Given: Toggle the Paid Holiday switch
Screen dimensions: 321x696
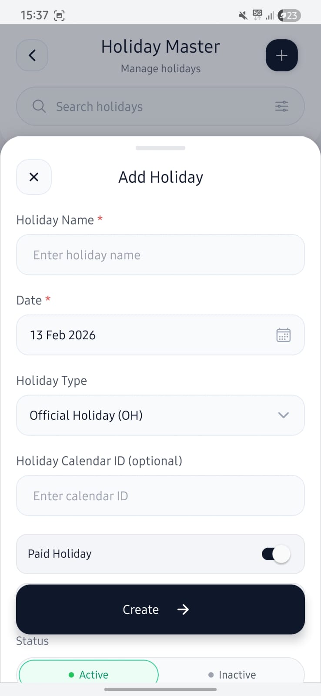Looking at the screenshot, I should (x=276, y=554).
